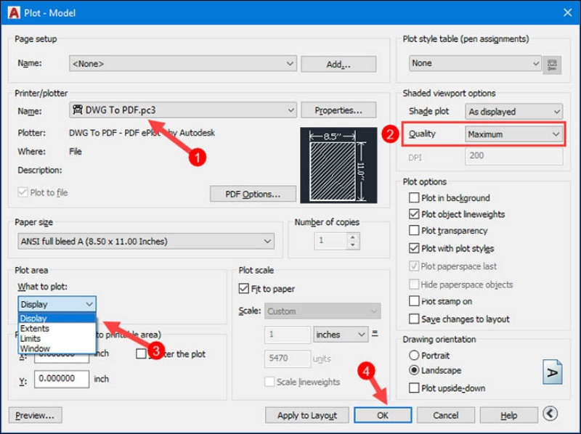Open the Quality dropdown
Screen dimensions: 581x434
coord(513,134)
